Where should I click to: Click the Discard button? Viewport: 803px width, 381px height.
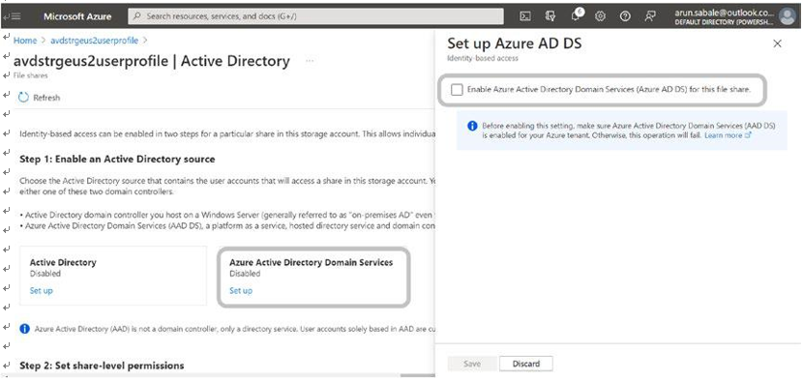click(x=526, y=364)
